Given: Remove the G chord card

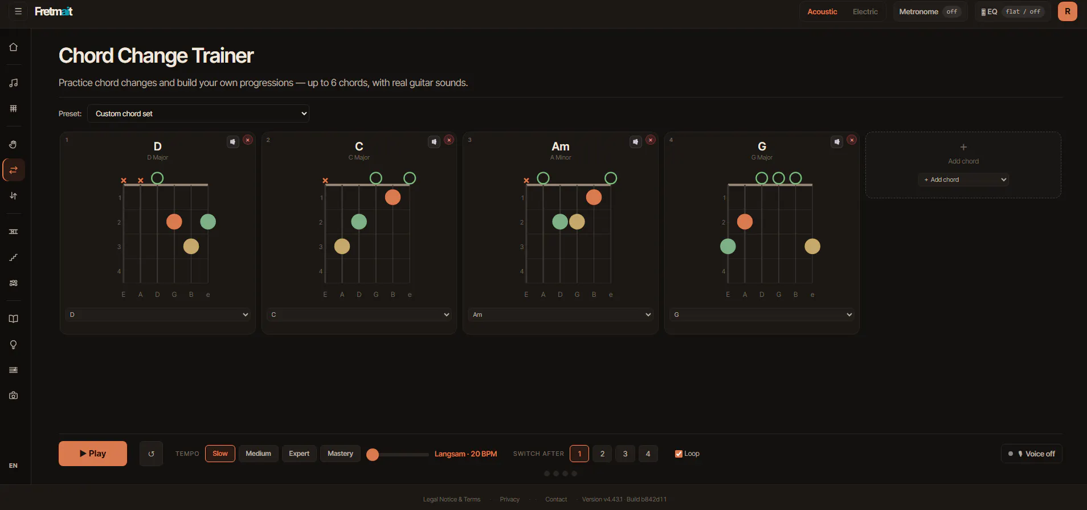Looking at the screenshot, I should point(852,140).
